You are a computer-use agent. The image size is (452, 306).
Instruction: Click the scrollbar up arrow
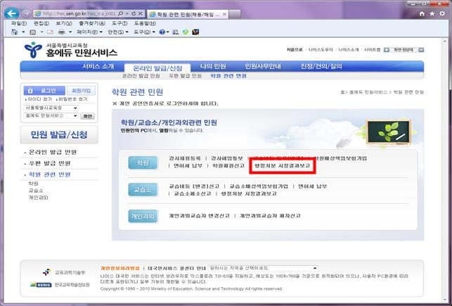444,42
